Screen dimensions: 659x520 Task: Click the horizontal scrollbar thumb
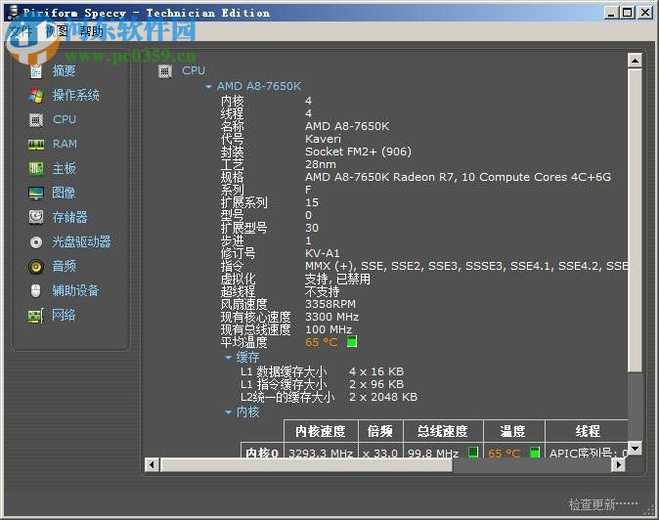pos(306,465)
